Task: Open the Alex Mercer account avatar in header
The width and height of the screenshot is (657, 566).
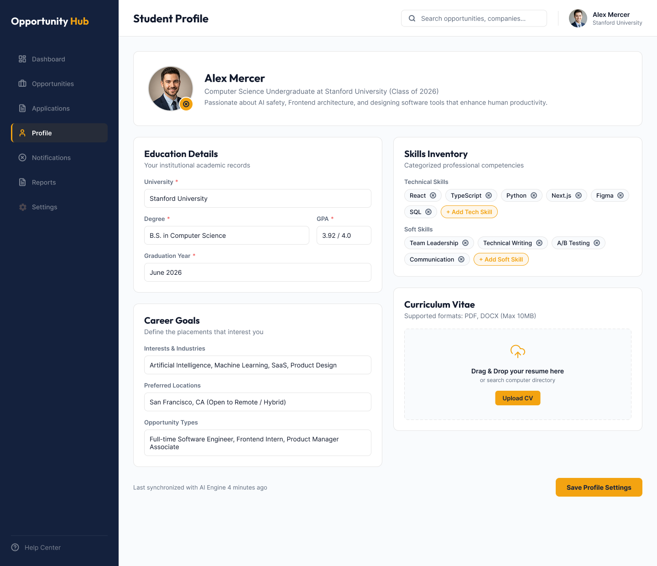Action: [578, 18]
